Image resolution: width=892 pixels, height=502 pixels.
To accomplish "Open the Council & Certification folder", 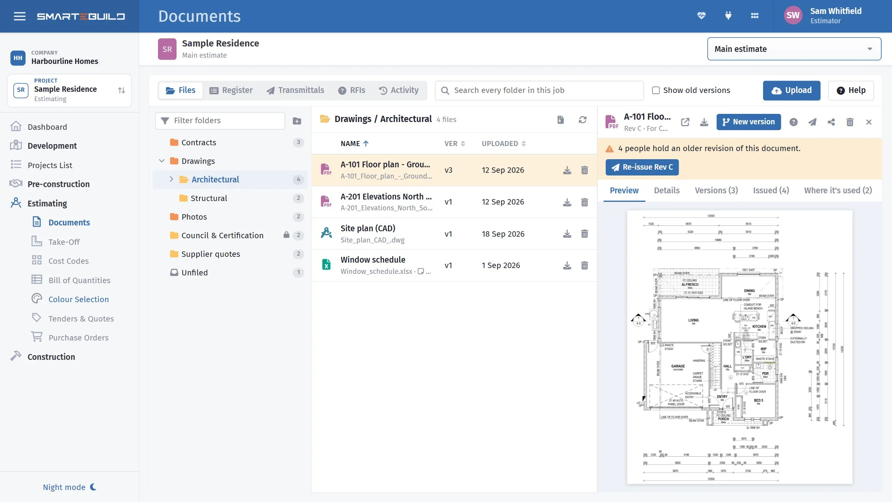I will tap(230, 235).
